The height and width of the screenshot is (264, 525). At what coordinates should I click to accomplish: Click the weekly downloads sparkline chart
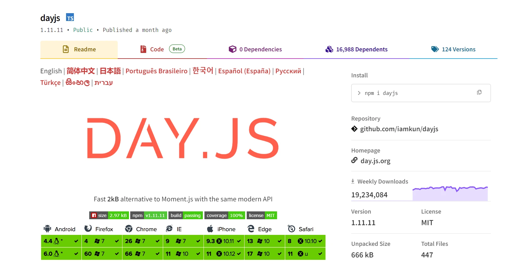(450, 193)
